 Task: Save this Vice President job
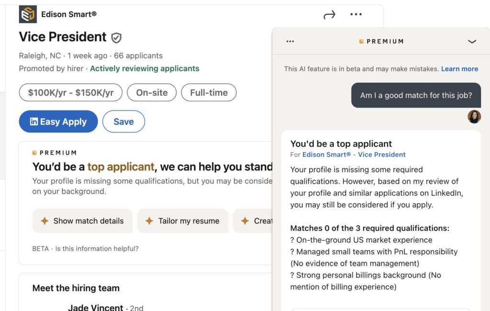tap(124, 121)
